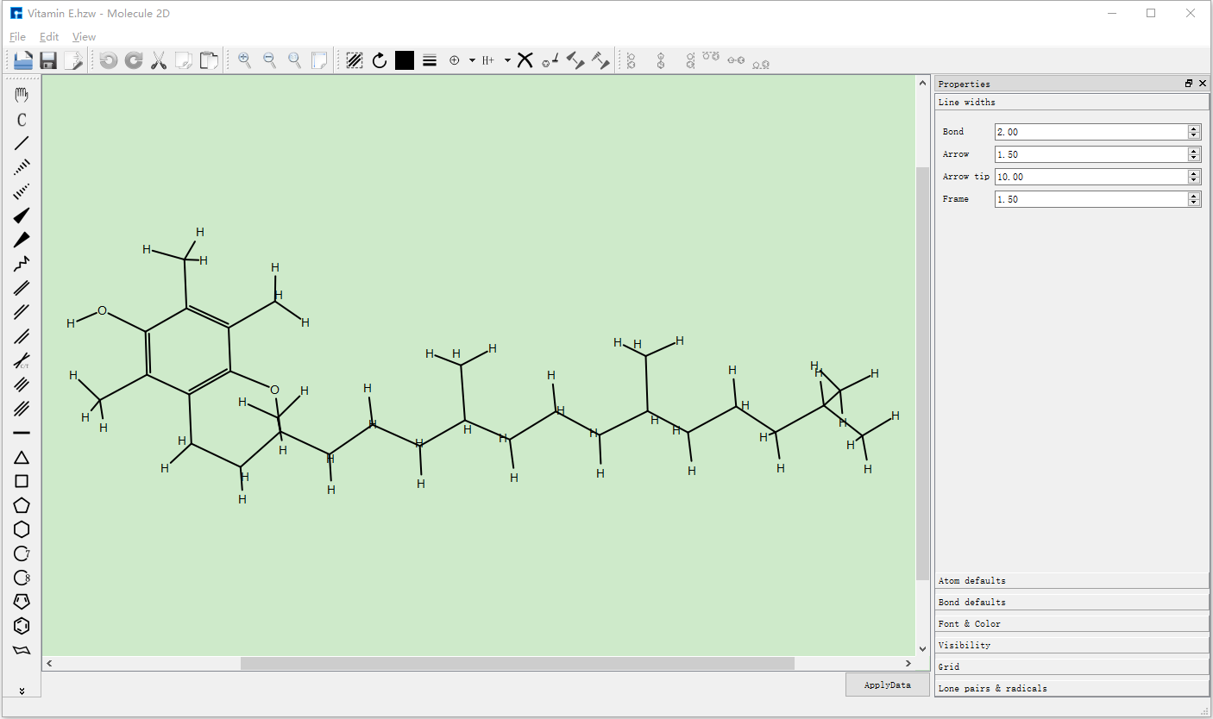1213x719 pixels.
Task: Open the File menu
Action: coord(17,37)
